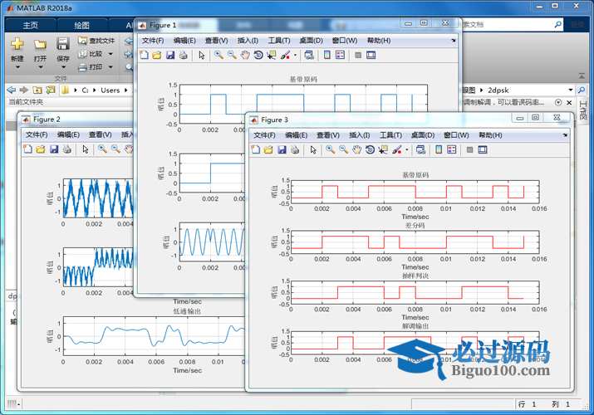Enable Zoom In tool in Figure 2
This screenshot has width=594, height=415.
(x=102, y=149)
